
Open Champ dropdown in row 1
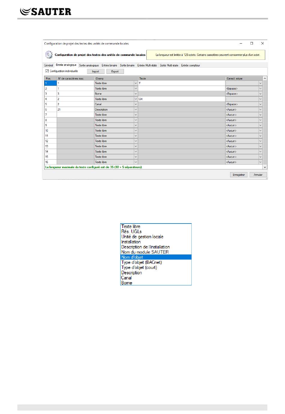tap(136, 83)
